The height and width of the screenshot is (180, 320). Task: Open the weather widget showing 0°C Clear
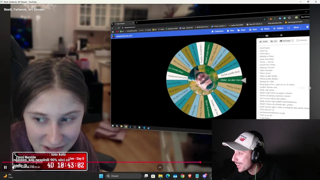[x=8, y=176]
